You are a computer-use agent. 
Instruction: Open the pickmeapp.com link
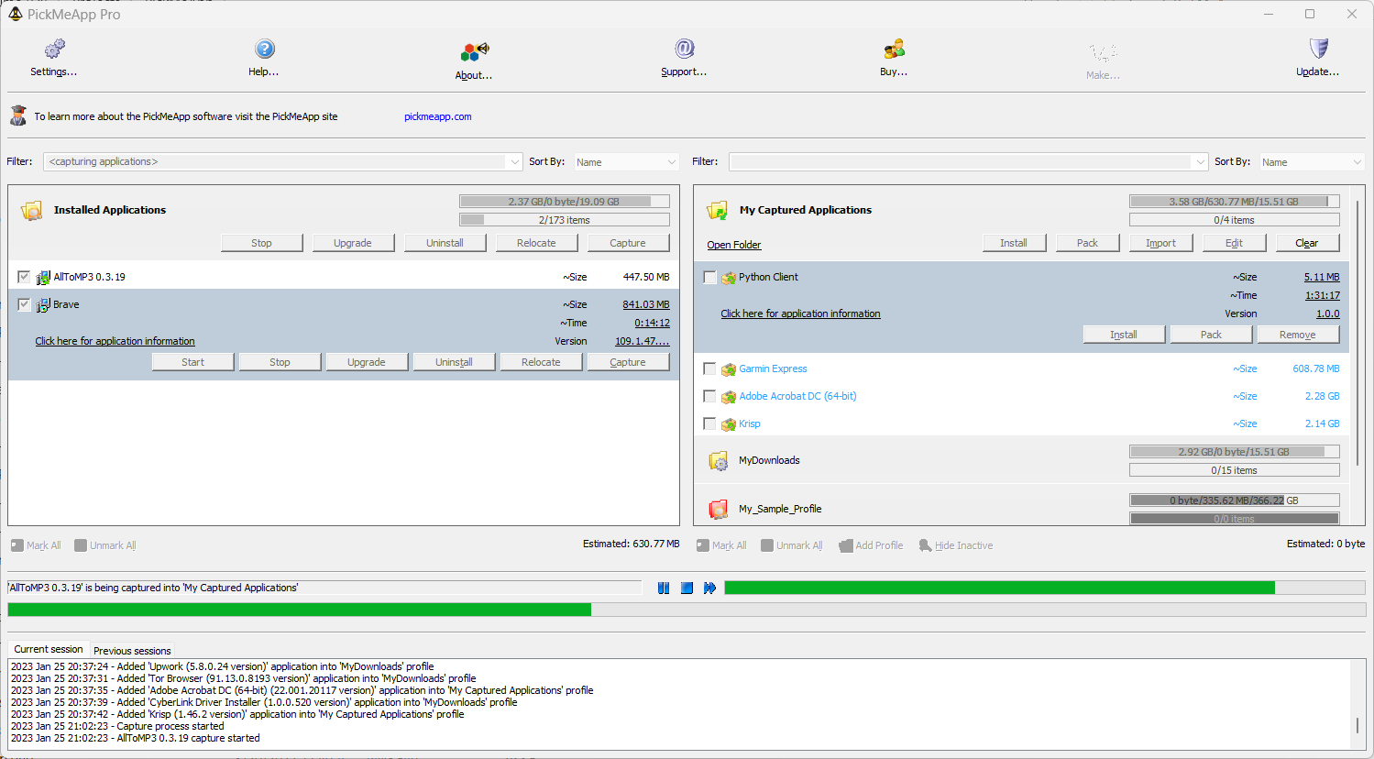coord(437,116)
